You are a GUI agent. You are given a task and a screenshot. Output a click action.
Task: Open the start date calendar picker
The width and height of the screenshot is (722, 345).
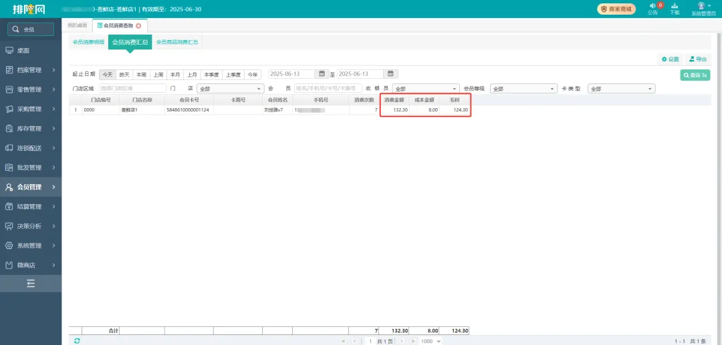(x=322, y=74)
